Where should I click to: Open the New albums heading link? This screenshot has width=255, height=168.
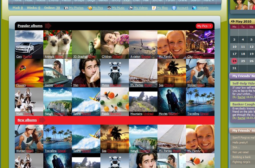click(27, 120)
